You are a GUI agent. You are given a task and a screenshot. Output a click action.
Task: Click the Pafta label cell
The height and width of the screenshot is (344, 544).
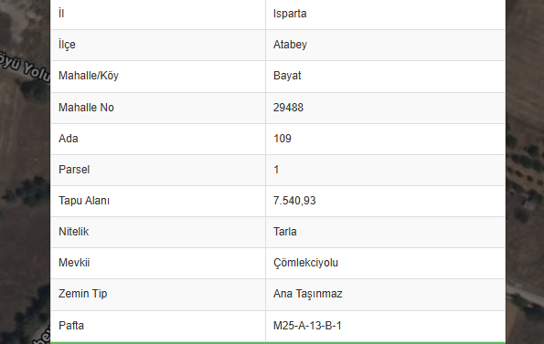coord(158,326)
